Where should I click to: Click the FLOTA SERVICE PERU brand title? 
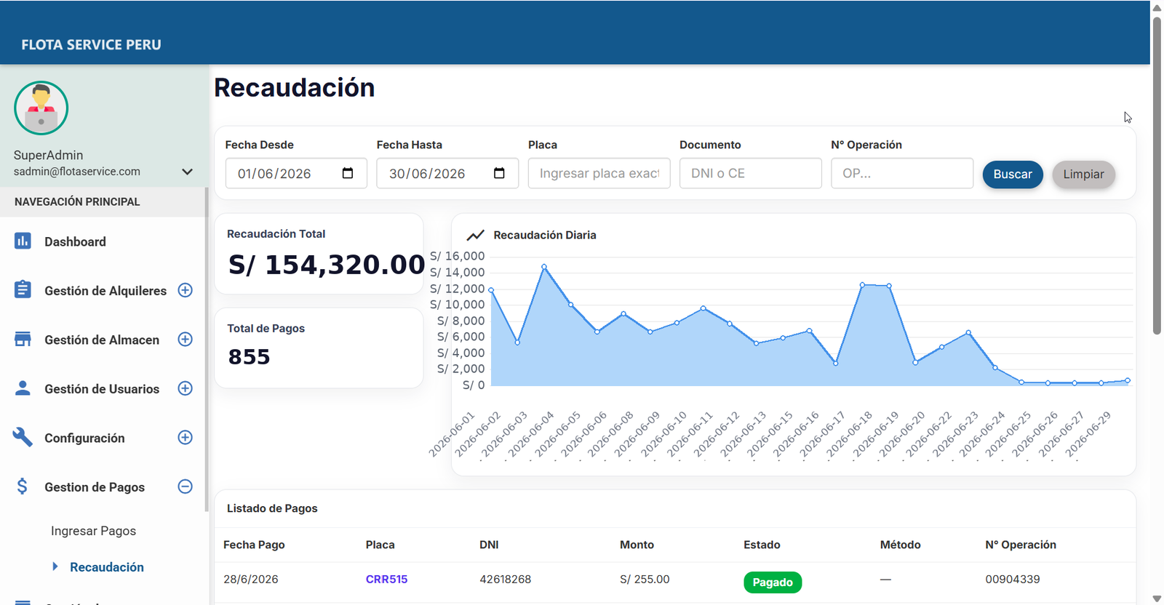(91, 44)
